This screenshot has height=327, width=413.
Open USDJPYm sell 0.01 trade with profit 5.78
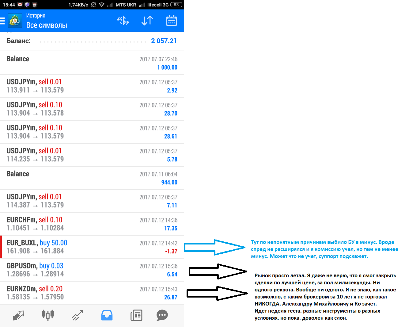point(92,155)
